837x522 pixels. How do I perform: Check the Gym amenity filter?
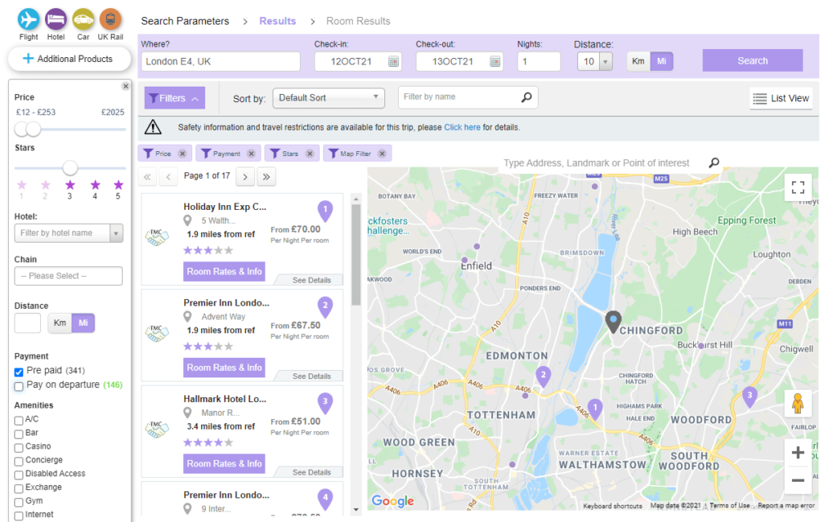coord(19,501)
